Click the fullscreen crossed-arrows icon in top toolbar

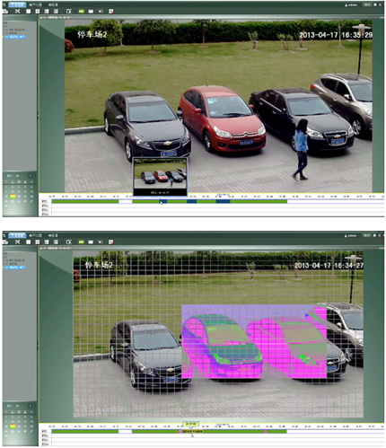pos(17,11)
